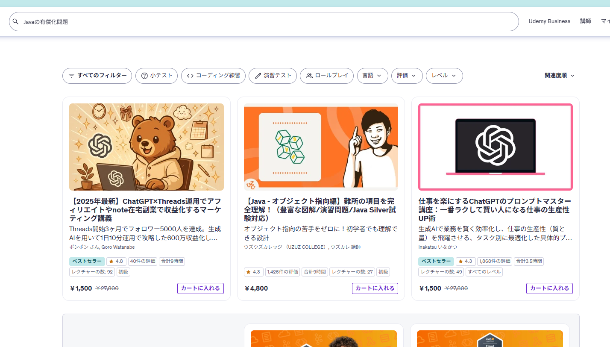610x347 pixels.
Task: Expand the レベル filter dropdown
Action: [444, 76]
